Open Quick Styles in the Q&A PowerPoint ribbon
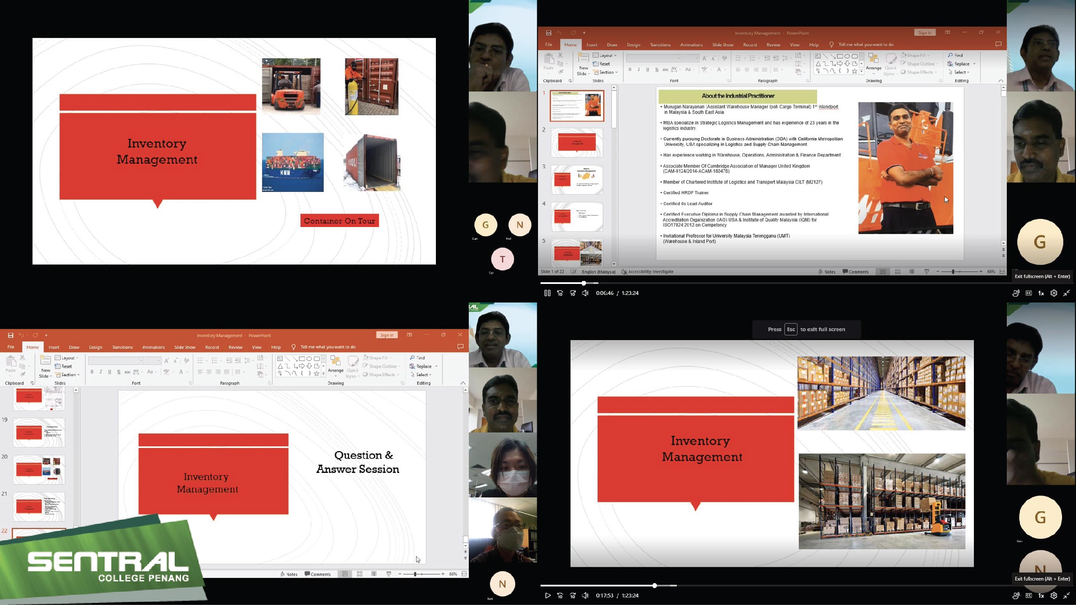Screen dimensions: 1076x605 click(352, 367)
